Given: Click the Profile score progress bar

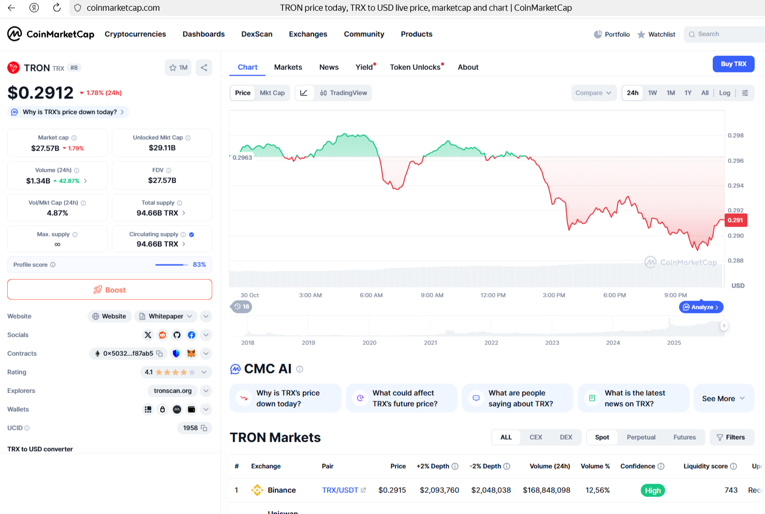Looking at the screenshot, I should pos(171,264).
